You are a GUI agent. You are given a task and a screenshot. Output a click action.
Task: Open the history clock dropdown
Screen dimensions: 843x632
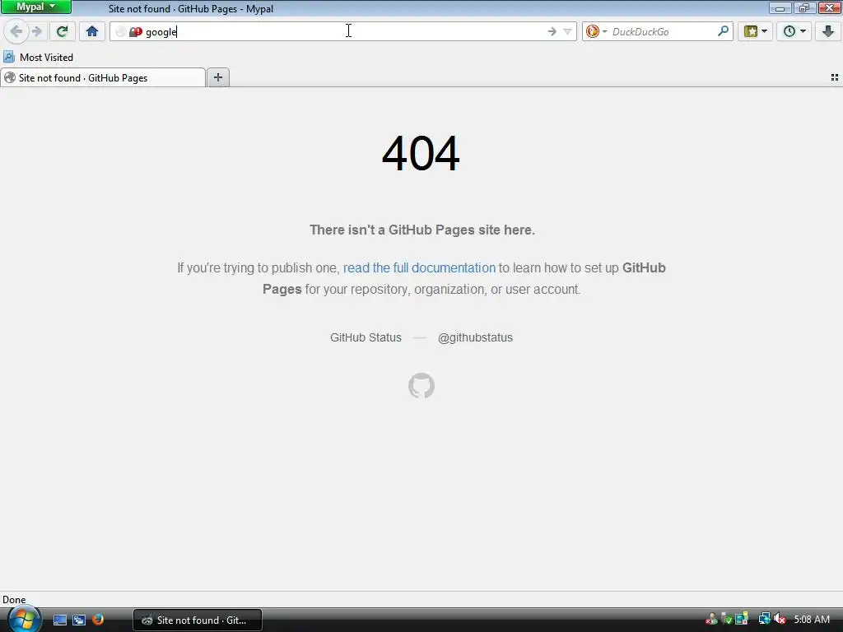pos(794,31)
